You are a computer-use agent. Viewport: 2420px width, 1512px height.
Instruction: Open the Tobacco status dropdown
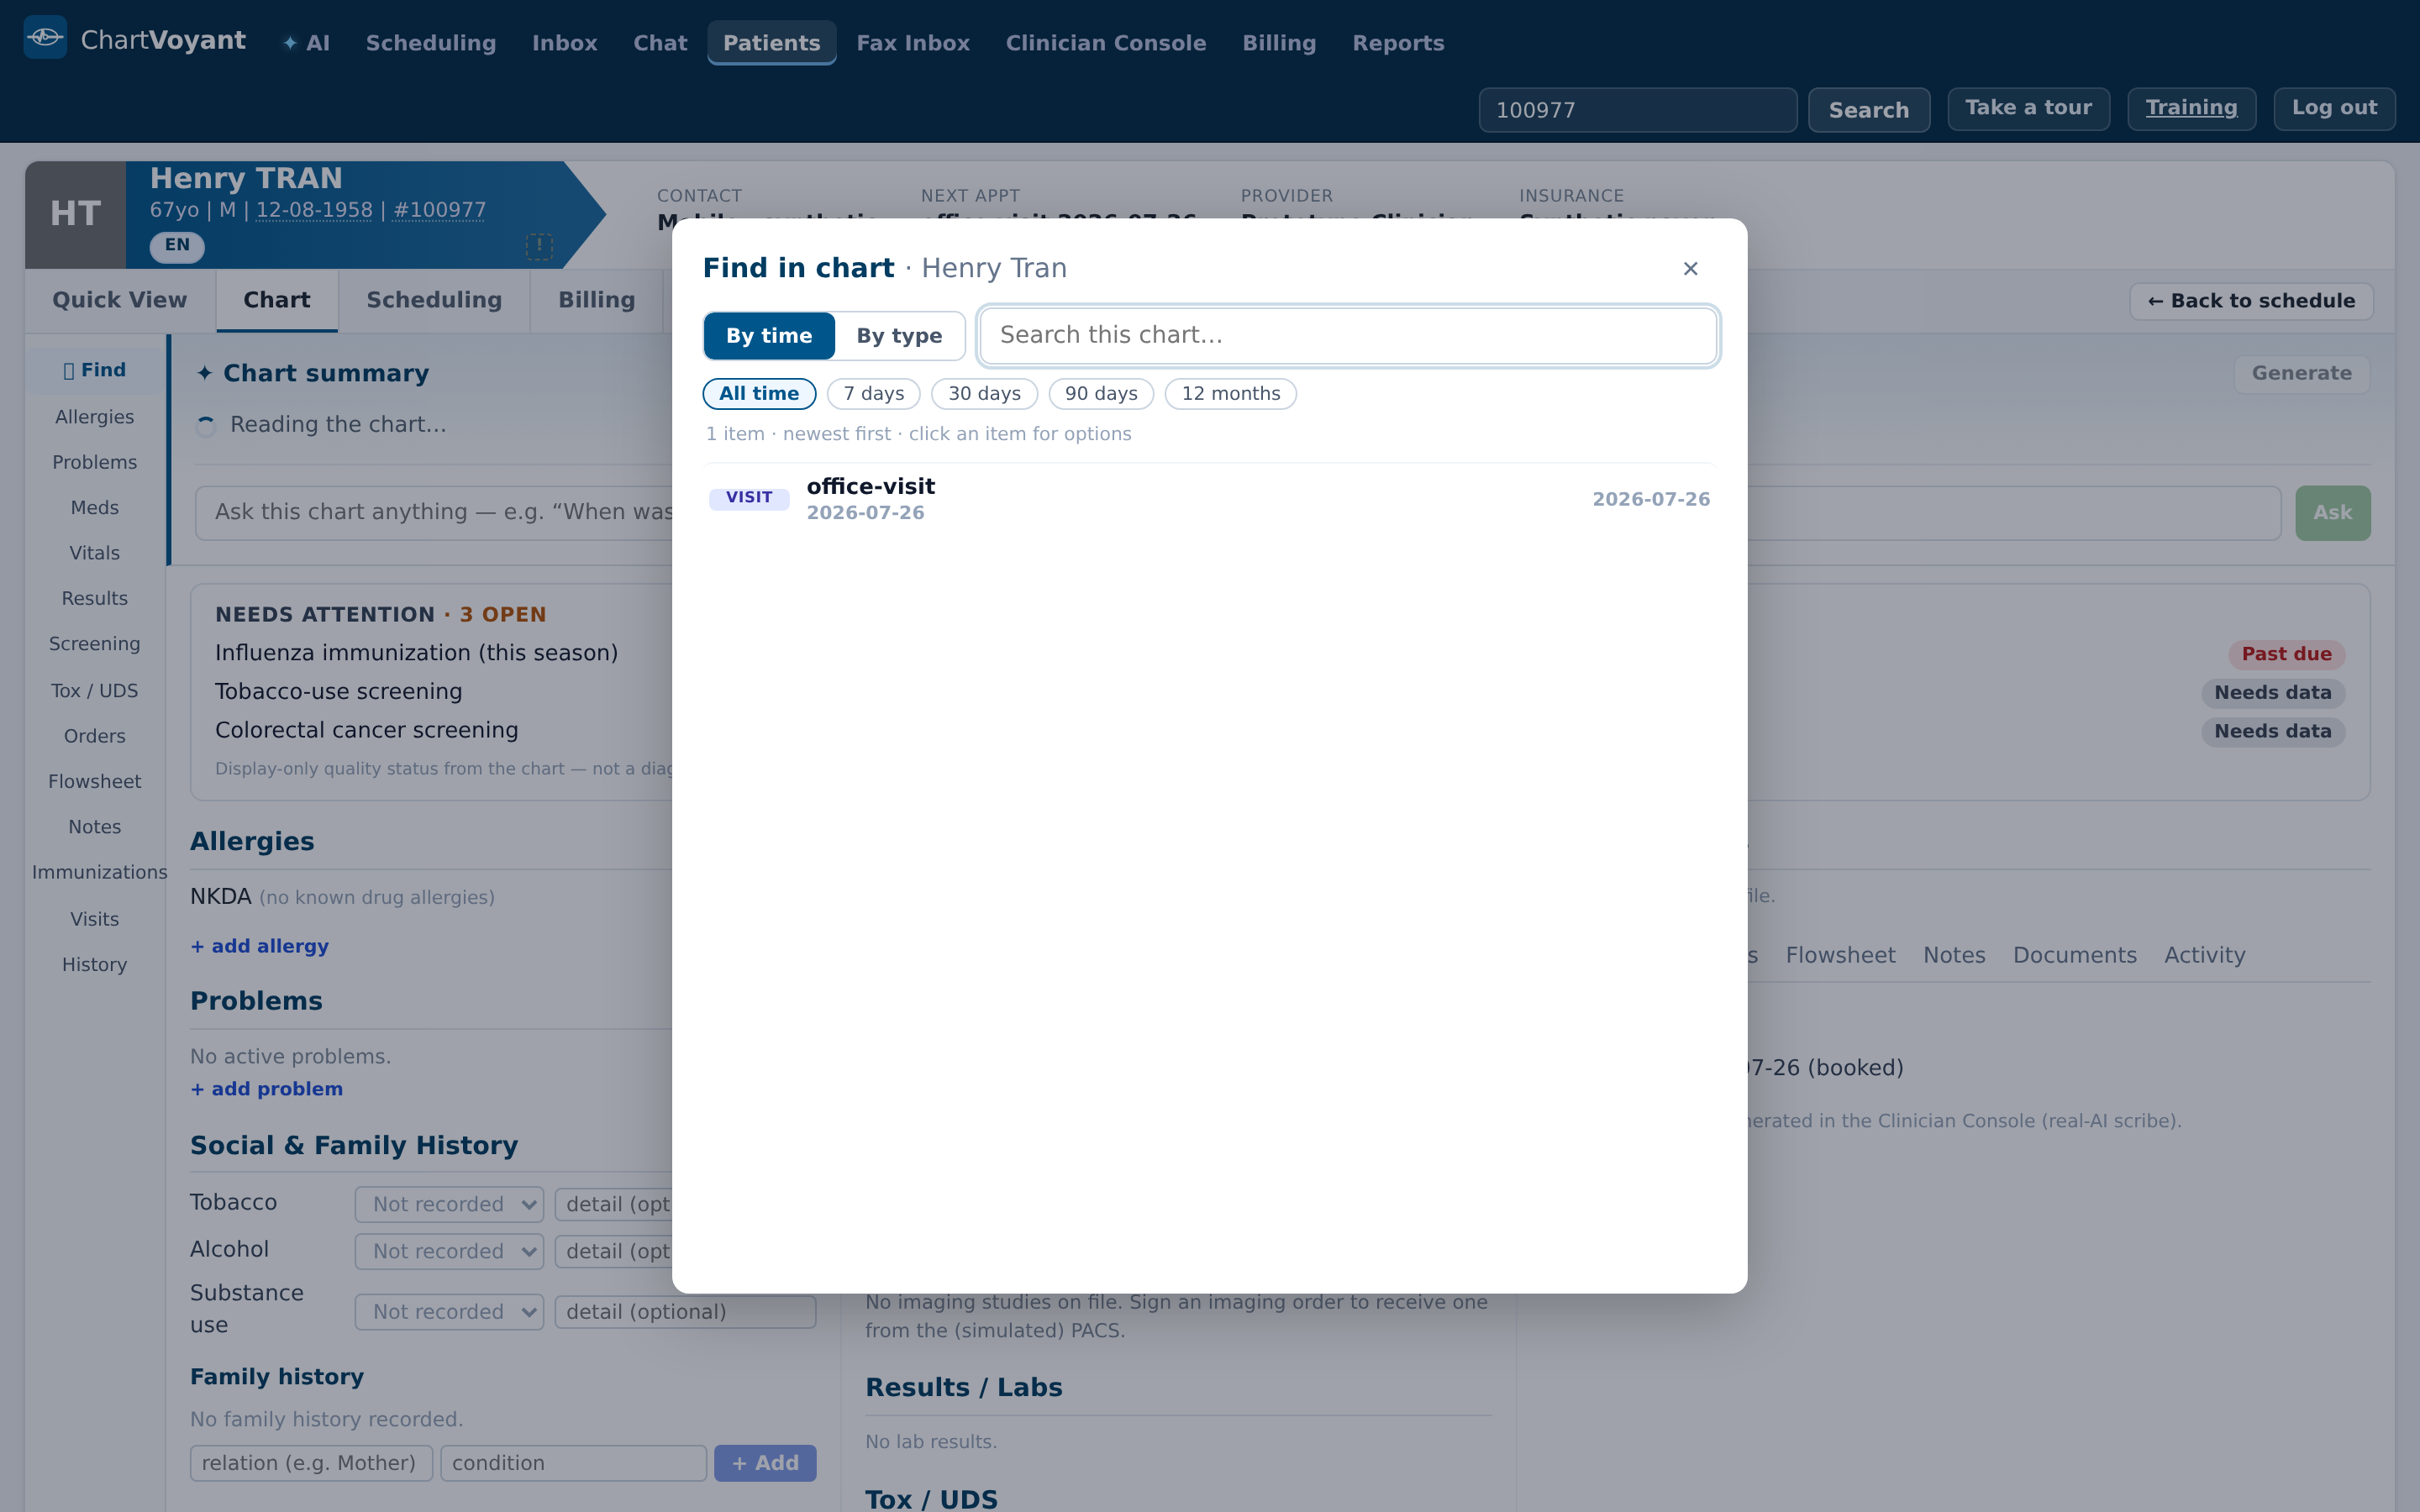[449, 1204]
